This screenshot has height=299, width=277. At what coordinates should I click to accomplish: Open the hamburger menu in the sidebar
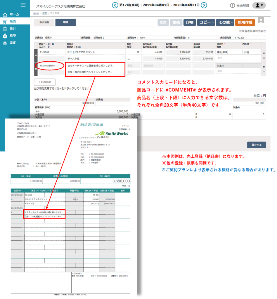tap(23, 5)
